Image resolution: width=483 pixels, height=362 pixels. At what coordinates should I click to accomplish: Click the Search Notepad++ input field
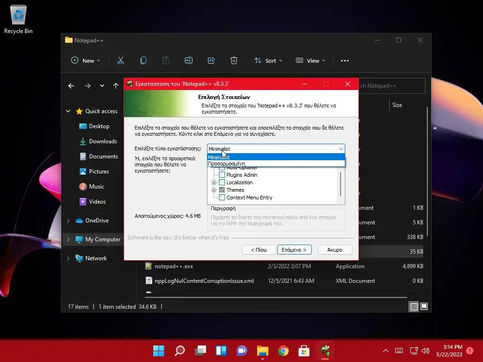click(392, 86)
